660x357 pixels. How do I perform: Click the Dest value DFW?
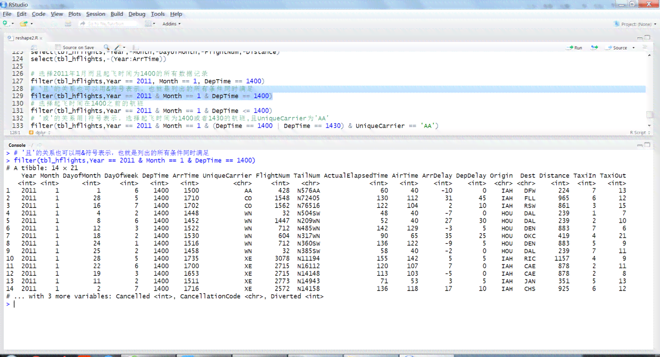[x=530, y=190]
